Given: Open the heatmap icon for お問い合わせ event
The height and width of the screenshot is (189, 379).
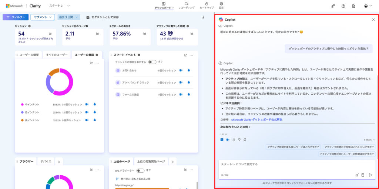Looking at the screenshot, I should (x=188, y=70).
